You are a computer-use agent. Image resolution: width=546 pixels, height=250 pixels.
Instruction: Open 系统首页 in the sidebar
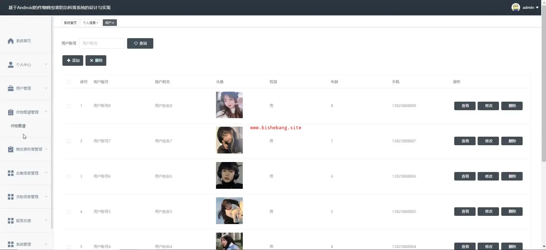click(23, 41)
